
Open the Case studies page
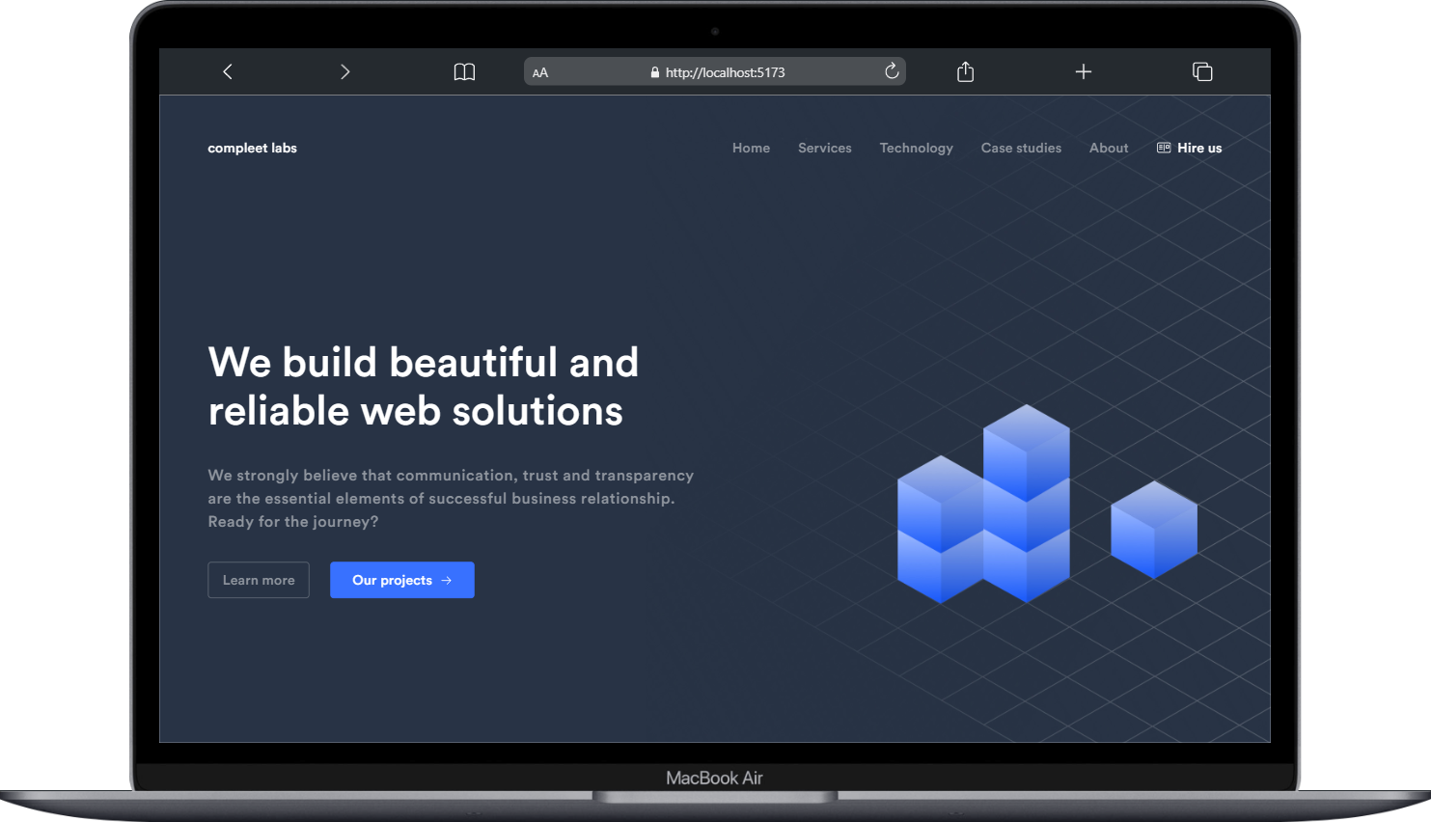1021,148
